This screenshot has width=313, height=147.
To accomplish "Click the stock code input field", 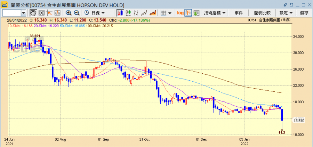I will point(11,13).
